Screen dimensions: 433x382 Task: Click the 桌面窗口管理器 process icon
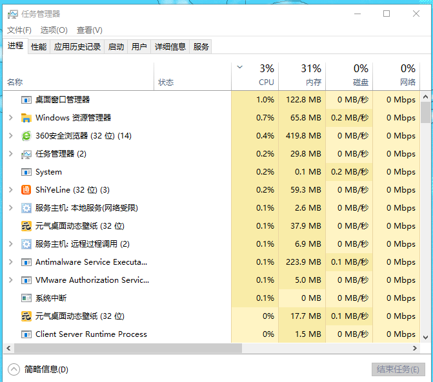(26, 100)
